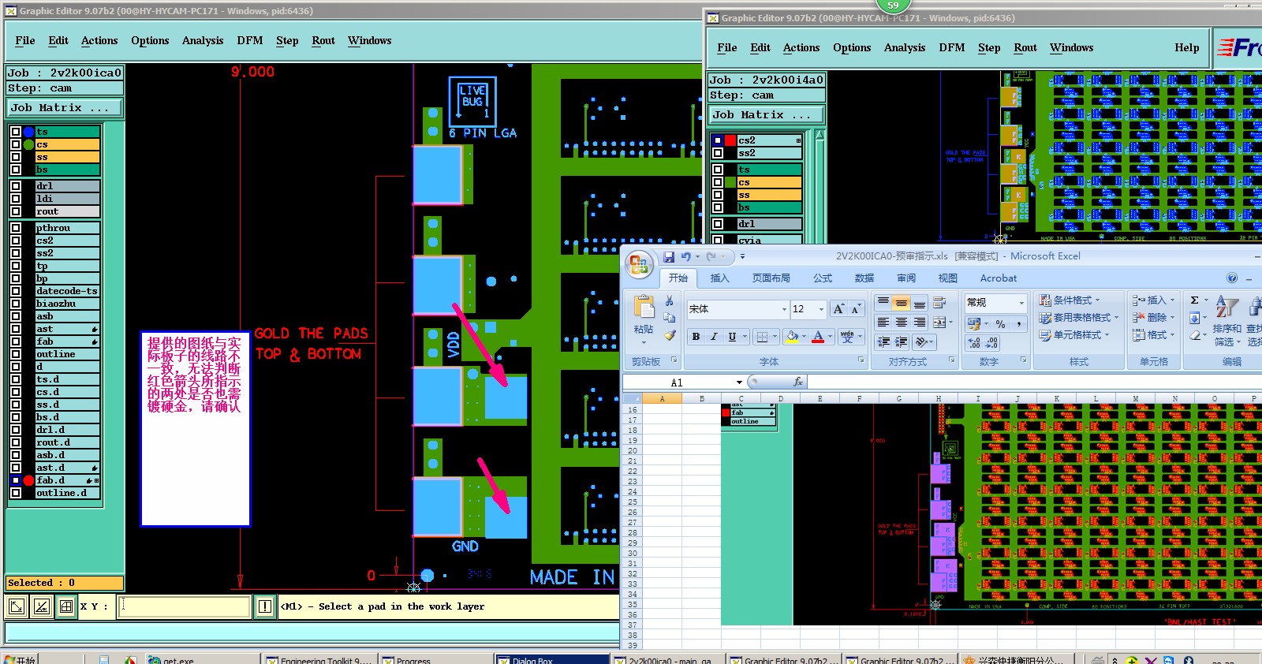Align text right in Excel
Screen dimensions: 1262x664
tap(920, 323)
